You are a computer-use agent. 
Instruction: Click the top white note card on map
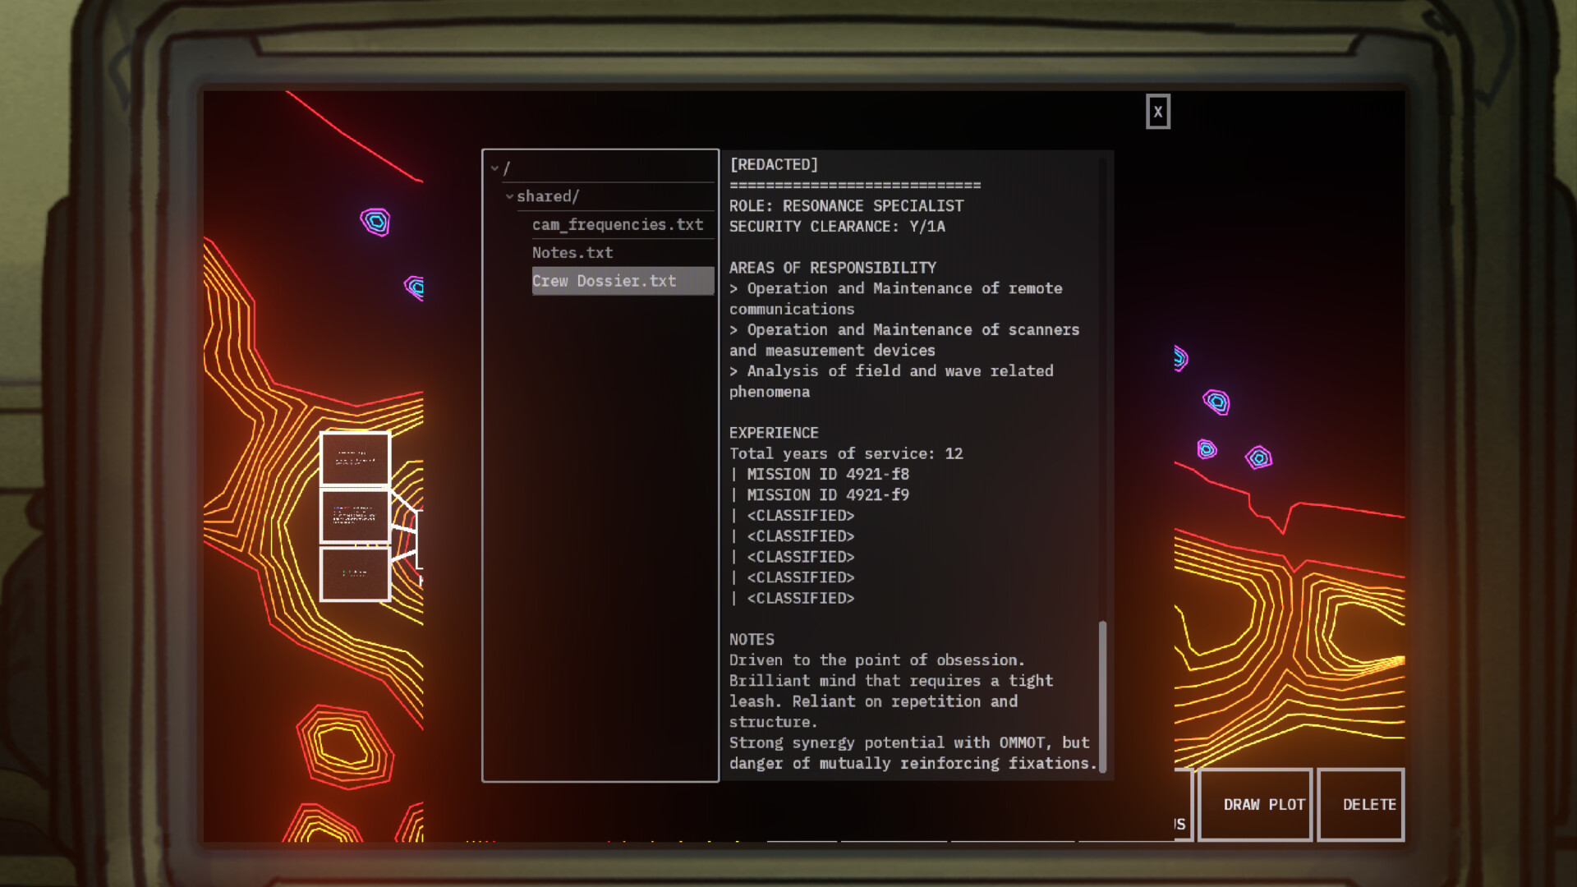click(x=355, y=458)
